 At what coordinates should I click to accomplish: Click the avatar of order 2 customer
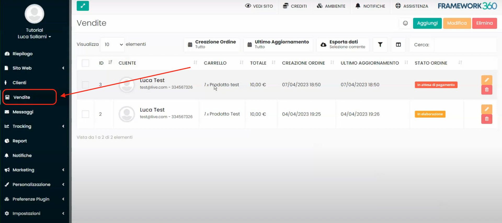pos(127,114)
